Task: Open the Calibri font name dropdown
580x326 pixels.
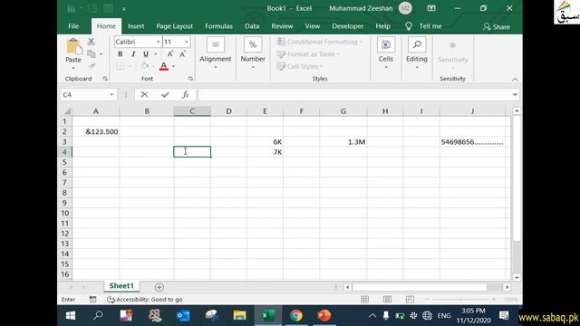Action: [158, 42]
